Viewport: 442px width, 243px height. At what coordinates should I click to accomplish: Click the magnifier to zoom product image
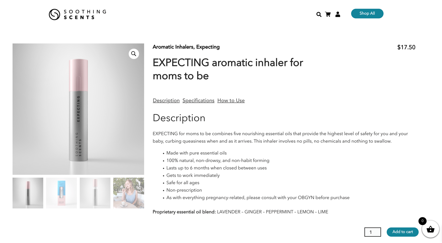[x=134, y=54]
